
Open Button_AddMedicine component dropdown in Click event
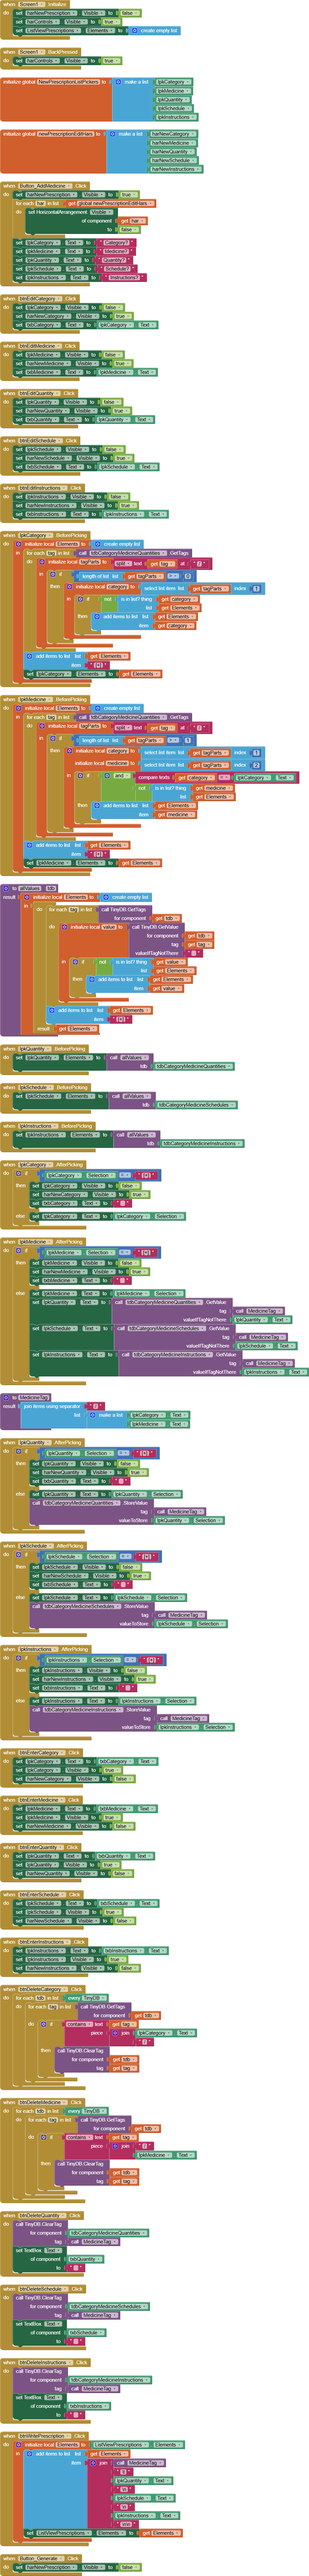(x=45, y=186)
